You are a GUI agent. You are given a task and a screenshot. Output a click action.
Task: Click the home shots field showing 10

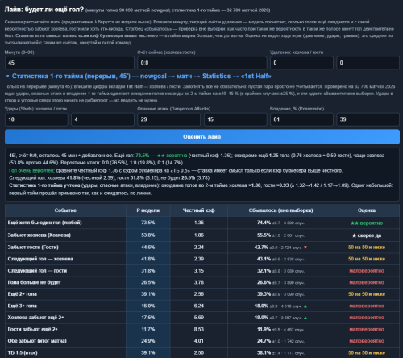click(x=36, y=119)
